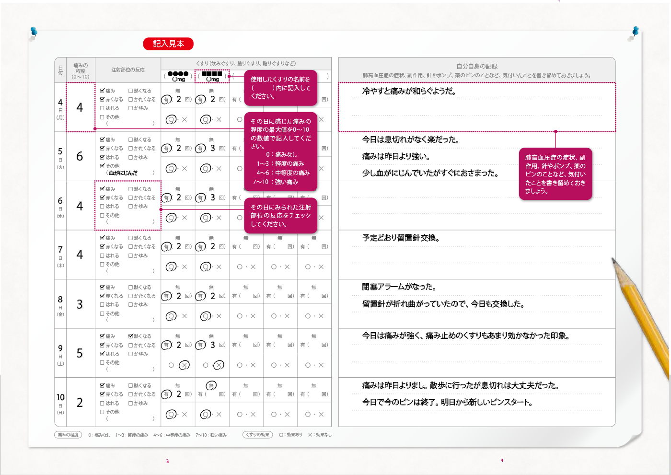The height and width of the screenshot is (475, 671).
Task: Select the note 少し血がにじんでいたがすぐにおさまった。
Action: (430, 174)
